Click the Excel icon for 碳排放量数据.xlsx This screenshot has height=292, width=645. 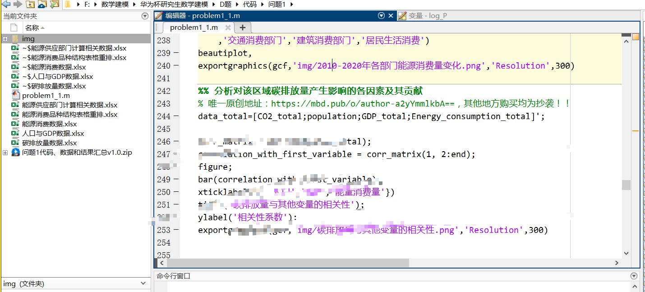click(15, 143)
